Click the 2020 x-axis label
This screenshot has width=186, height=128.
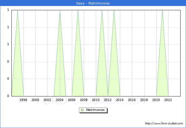point(156,100)
